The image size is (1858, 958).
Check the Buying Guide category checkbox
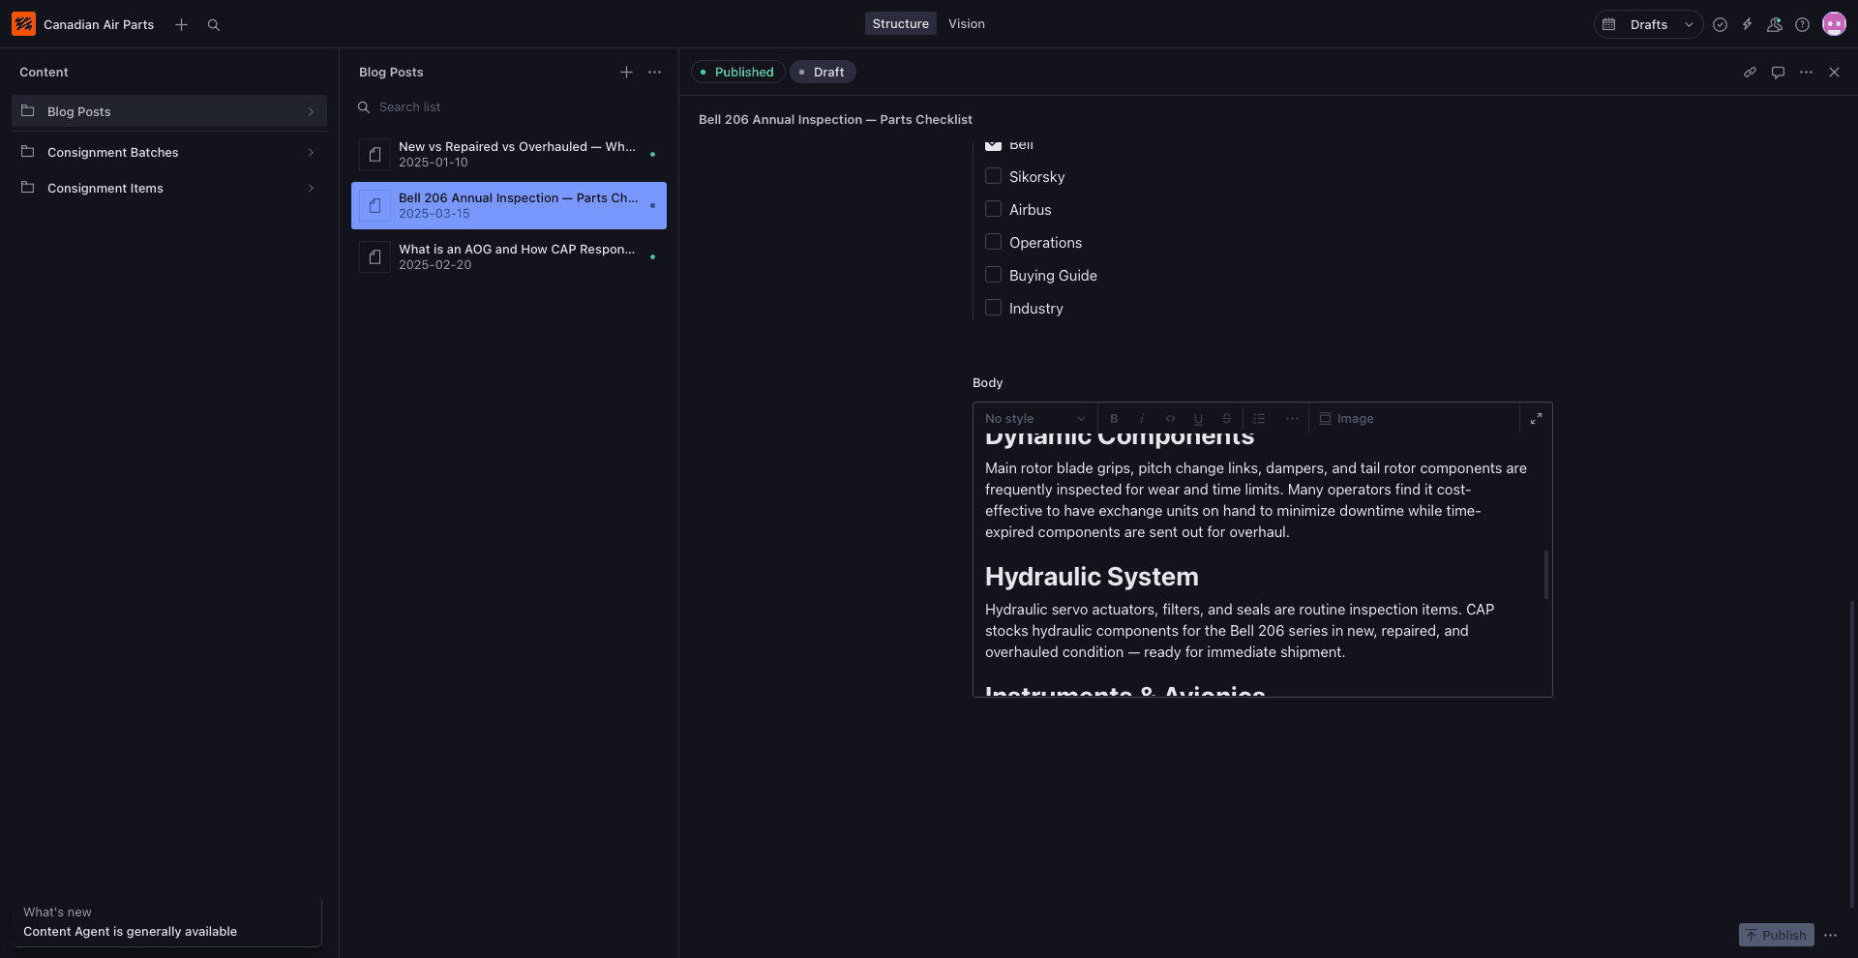(x=993, y=275)
